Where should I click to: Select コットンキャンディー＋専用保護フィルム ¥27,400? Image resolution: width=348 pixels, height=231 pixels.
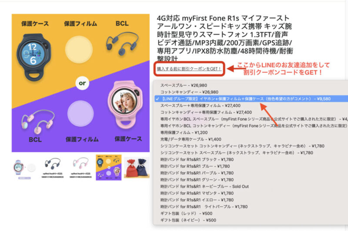pos(251,112)
